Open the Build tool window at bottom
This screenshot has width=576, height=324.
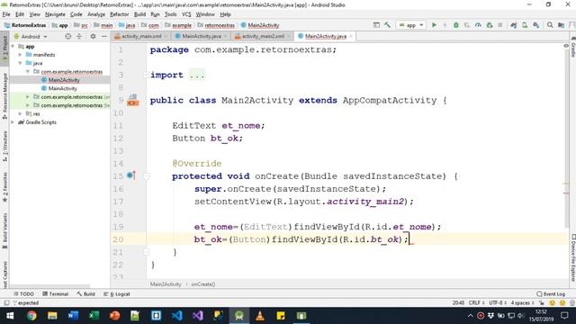(85, 294)
